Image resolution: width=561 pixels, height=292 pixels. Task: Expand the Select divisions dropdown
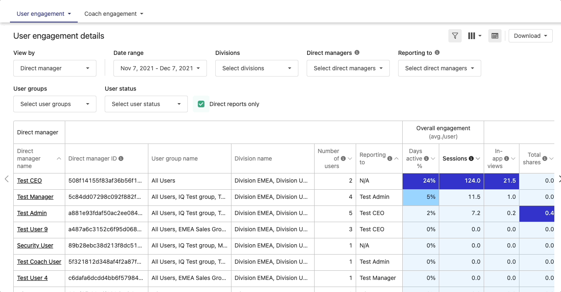(257, 68)
